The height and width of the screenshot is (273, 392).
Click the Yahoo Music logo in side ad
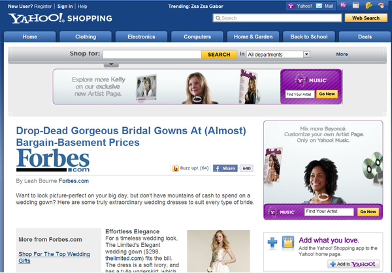pyautogui.click(x=281, y=212)
